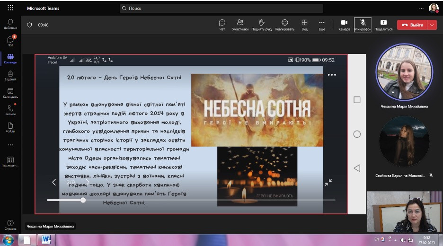Click the slideshow progress slider handle
The height and width of the screenshot is (246, 443).
[83, 200]
